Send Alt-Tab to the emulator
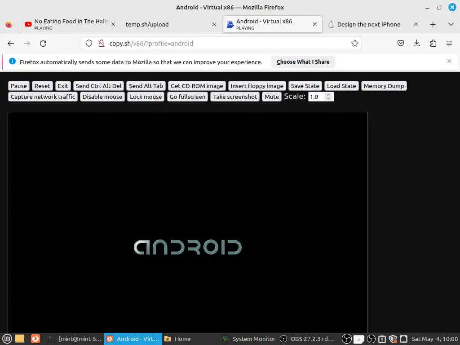The height and width of the screenshot is (345, 460). point(146,86)
